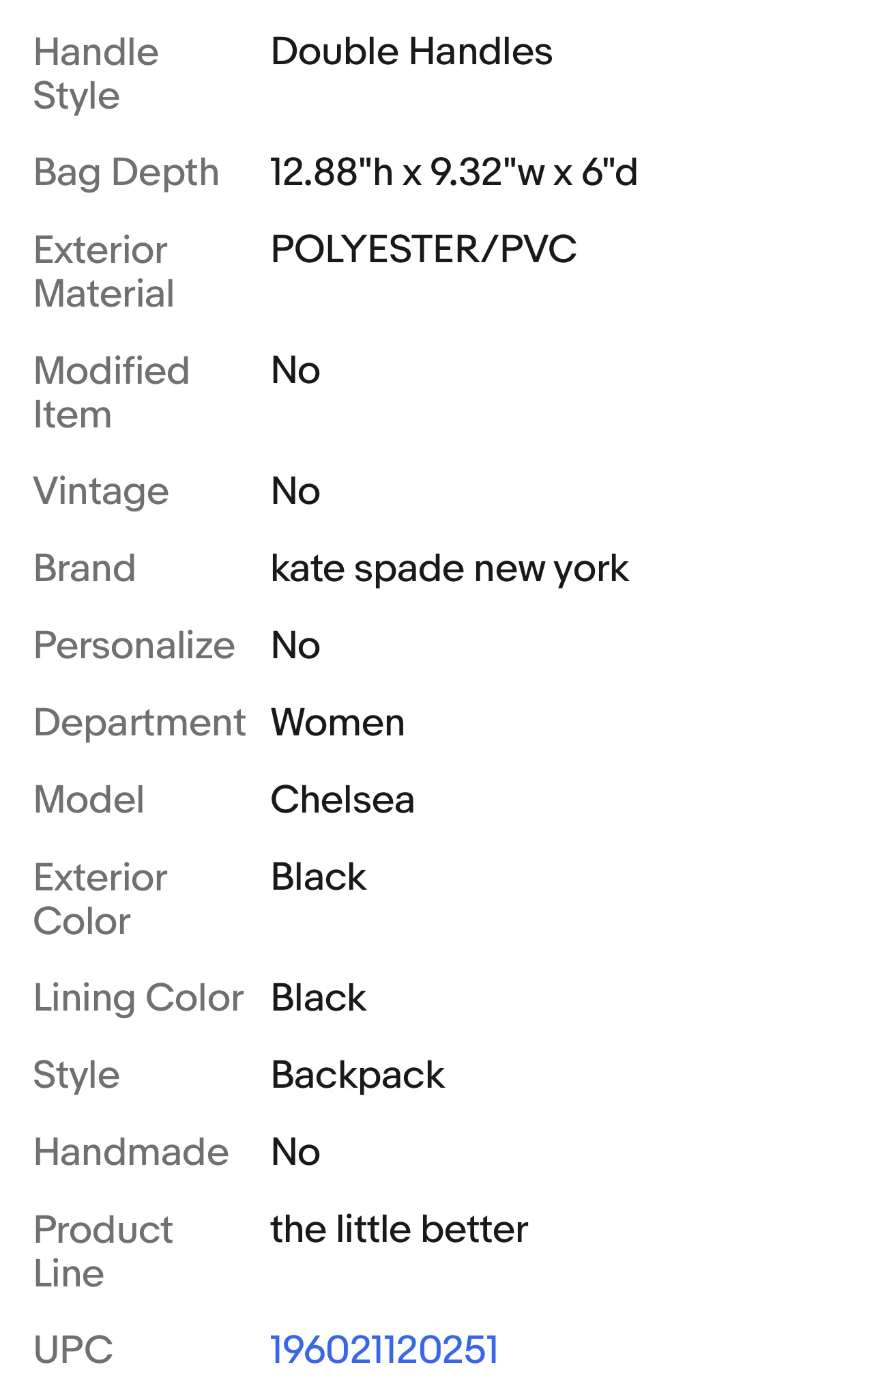This screenshot has height=1395, width=876.
Task: Tap the Product Line label
Action: click(103, 1251)
